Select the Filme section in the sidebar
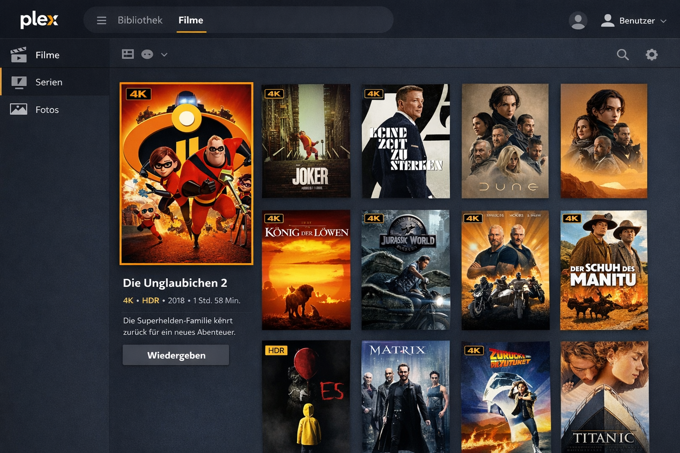680x453 pixels. (46, 55)
